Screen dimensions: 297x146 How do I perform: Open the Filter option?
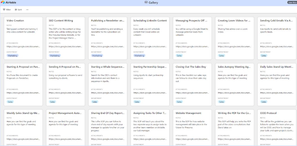(7, 10)
